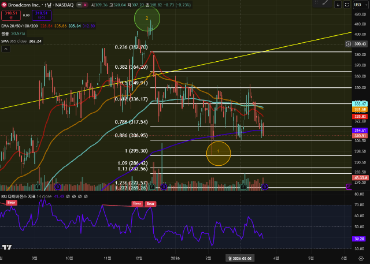Select the SMA 365 close indicator legend
Image resolution: width=370 pixels, height=264 pixels.
click(21, 41)
